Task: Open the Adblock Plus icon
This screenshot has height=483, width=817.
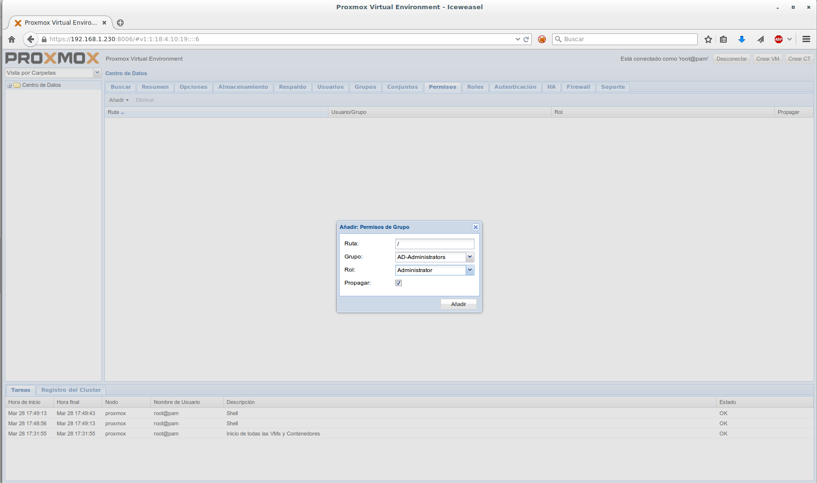Action: click(779, 39)
